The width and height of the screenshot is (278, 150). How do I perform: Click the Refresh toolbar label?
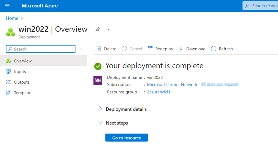click(226, 49)
